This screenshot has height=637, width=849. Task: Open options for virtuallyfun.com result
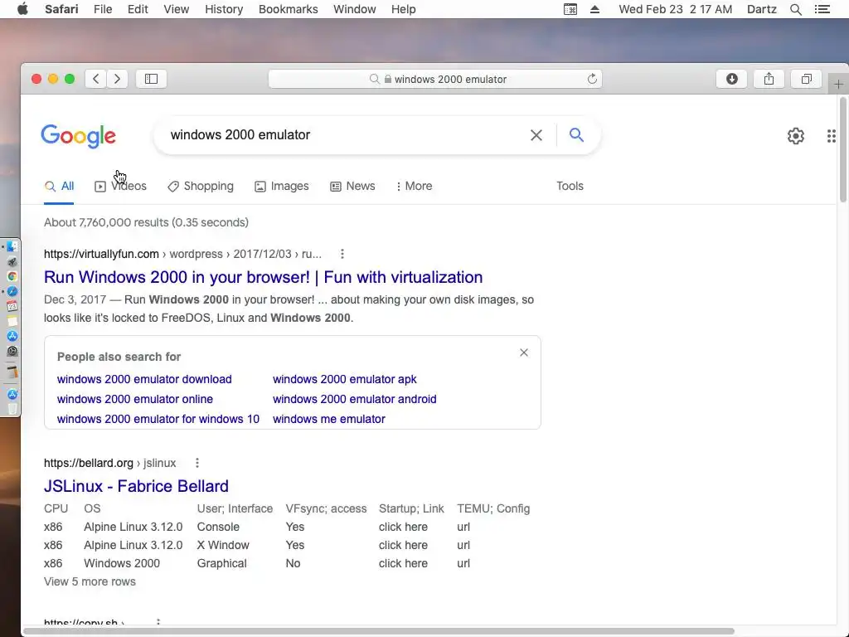(x=342, y=254)
